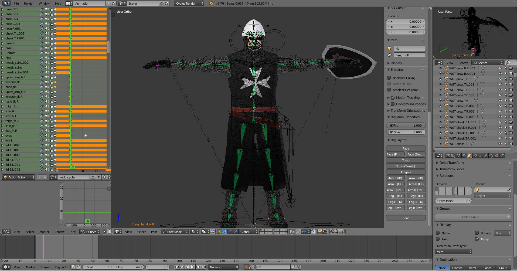Jump to the first frame

tap(176, 267)
